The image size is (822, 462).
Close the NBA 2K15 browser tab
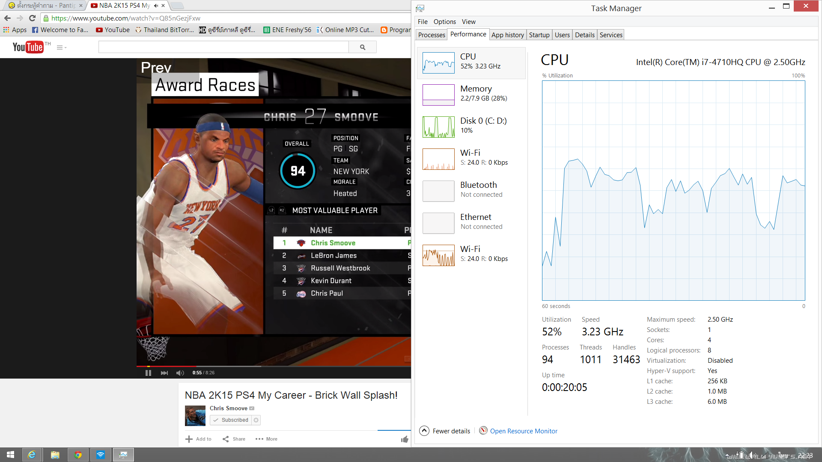[163, 6]
